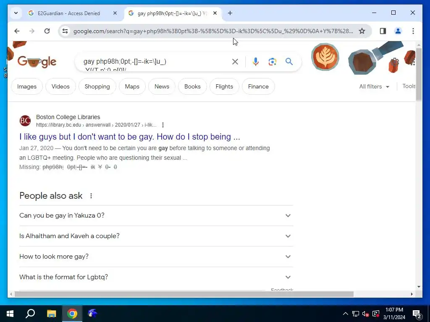Open a new tab with the plus button
Screen dimensions: 430x322
tap(230, 13)
